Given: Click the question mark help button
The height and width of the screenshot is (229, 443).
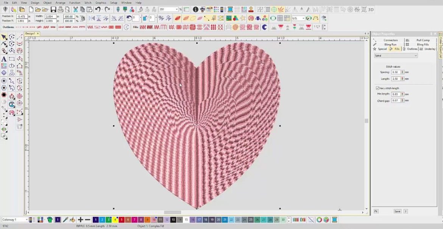Looking at the screenshot, I should (x=406, y=211).
